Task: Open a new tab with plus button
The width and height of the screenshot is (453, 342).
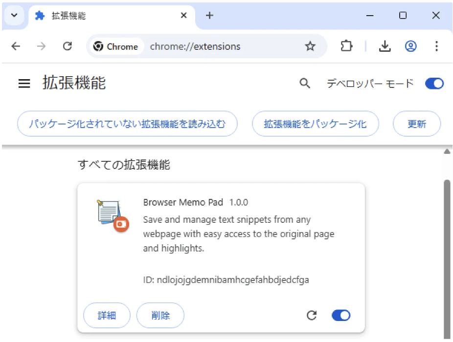Action: click(x=210, y=15)
